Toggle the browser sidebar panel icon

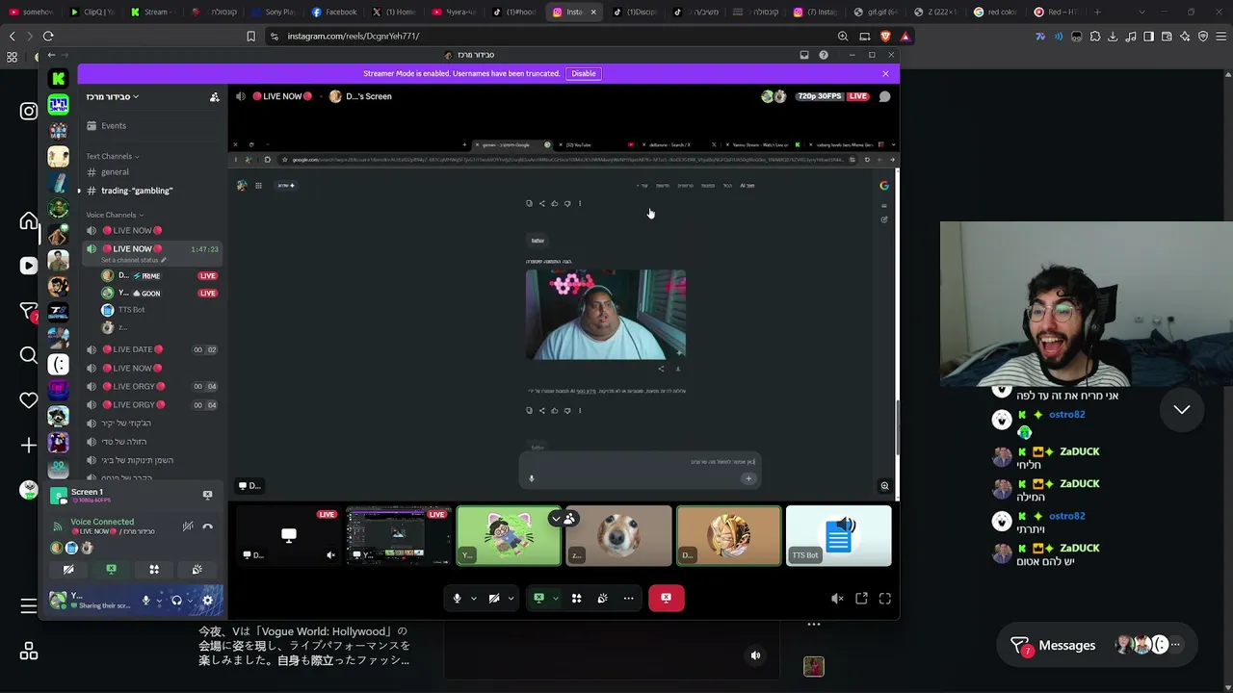[1148, 37]
